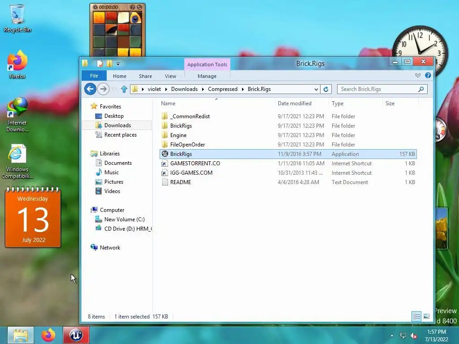This screenshot has height=344, width=459.
Task: Click the muted volume tray icon
Action: click(x=414, y=335)
